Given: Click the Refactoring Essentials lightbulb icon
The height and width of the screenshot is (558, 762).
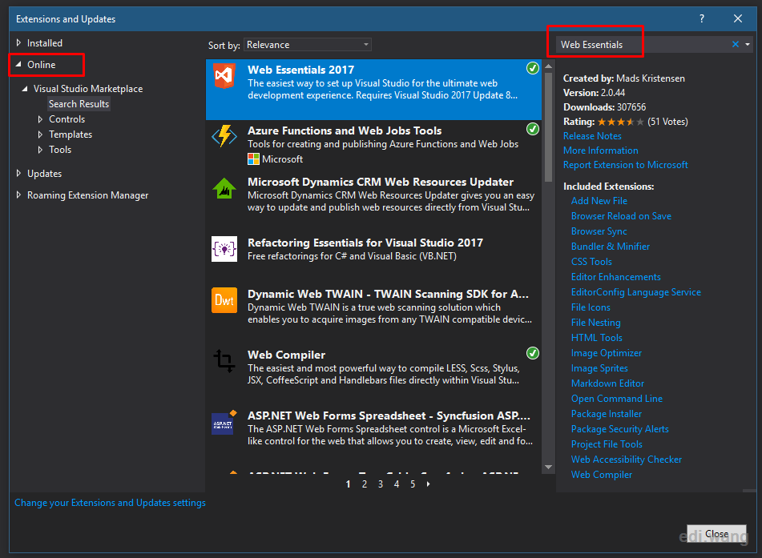Looking at the screenshot, I should [x=224, y=249].
